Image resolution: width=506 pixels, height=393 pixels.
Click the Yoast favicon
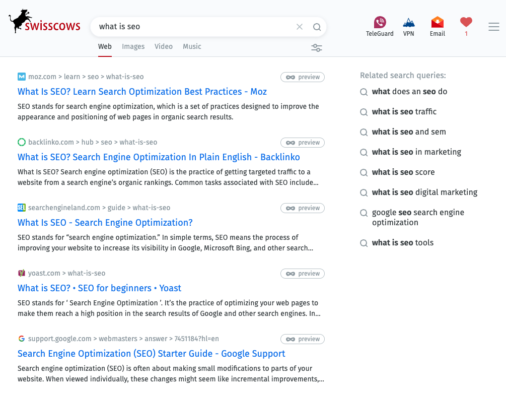(22, 273)
